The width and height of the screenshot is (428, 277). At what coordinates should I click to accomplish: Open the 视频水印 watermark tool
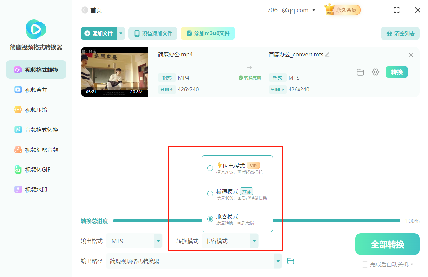tap(36, 189)
